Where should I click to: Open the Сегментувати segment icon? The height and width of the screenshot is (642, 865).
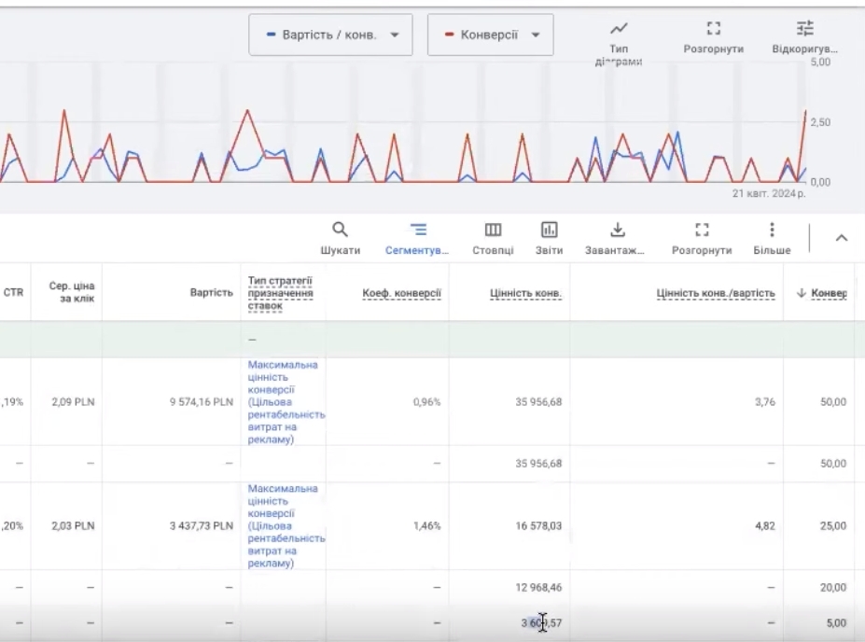point(417,230)
